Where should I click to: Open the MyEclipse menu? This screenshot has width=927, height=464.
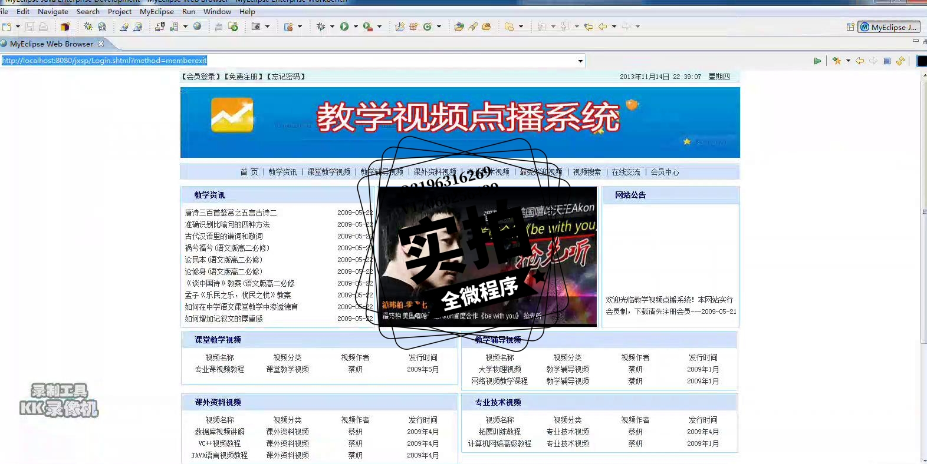[x=157, y=11]
